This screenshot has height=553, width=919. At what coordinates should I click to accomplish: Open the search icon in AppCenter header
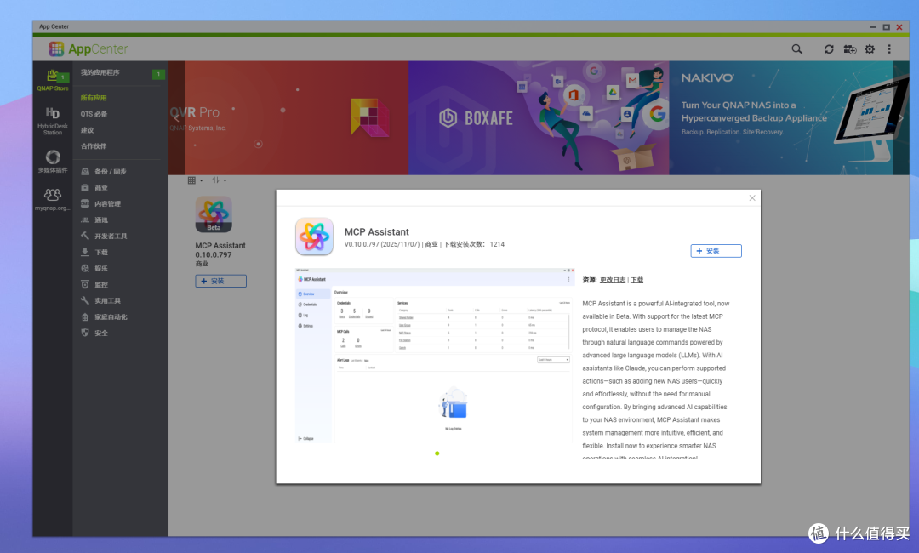796,49
